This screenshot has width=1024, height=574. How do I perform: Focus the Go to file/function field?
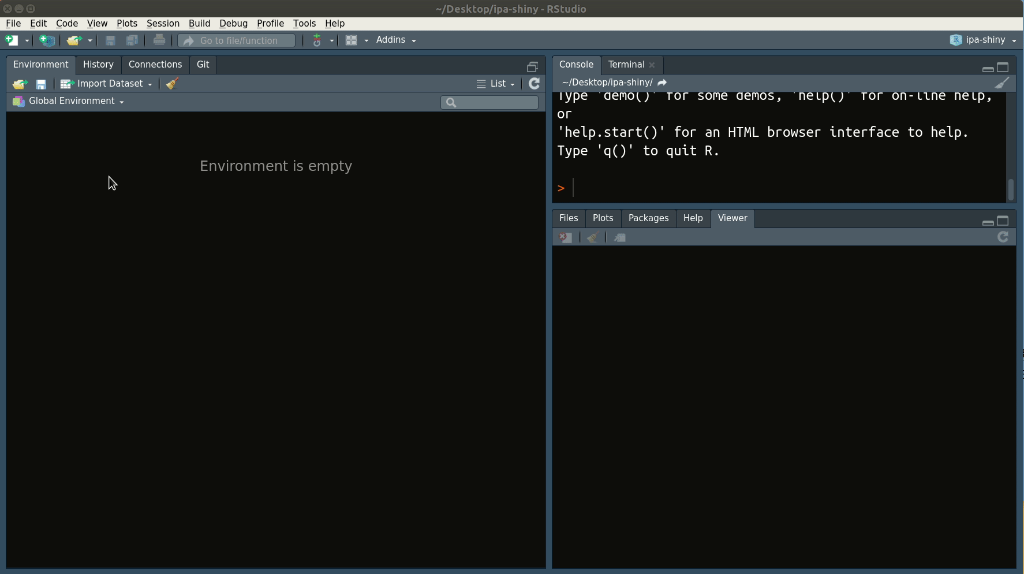coord(237,40)
